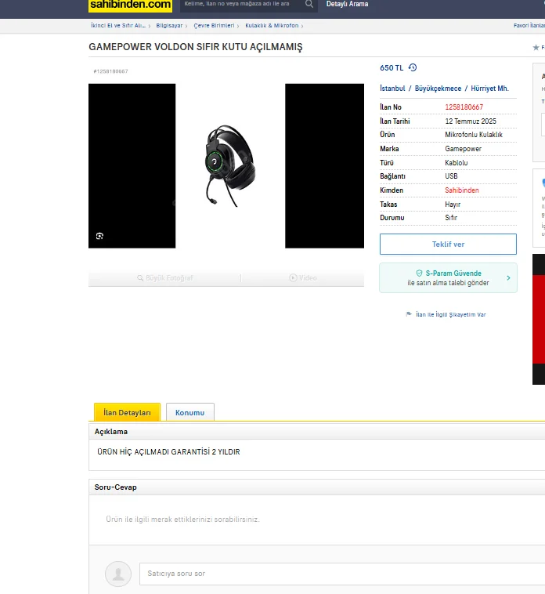Click description text ÜRÜN HİÇ AÇILMADI
Viewport: 545px width, 594px height.
(x=168, y=452)
